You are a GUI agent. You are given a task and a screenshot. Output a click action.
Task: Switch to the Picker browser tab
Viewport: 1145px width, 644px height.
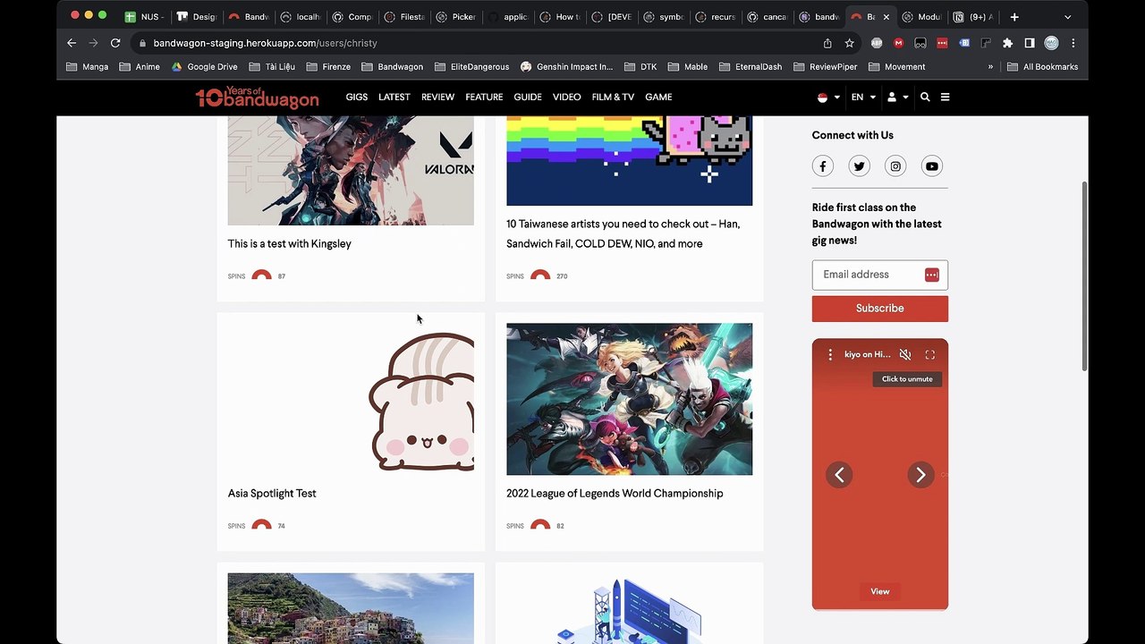click(x=455, y=17)
